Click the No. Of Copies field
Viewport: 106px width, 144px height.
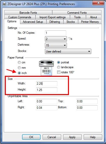[x=56, y=33]
